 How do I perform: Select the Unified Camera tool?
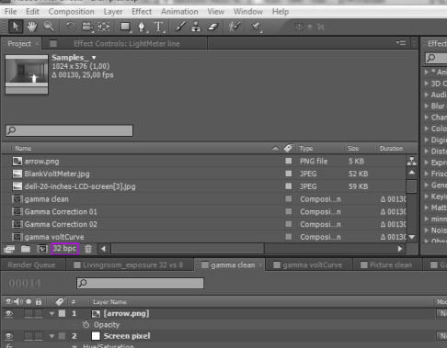point(87,27)
